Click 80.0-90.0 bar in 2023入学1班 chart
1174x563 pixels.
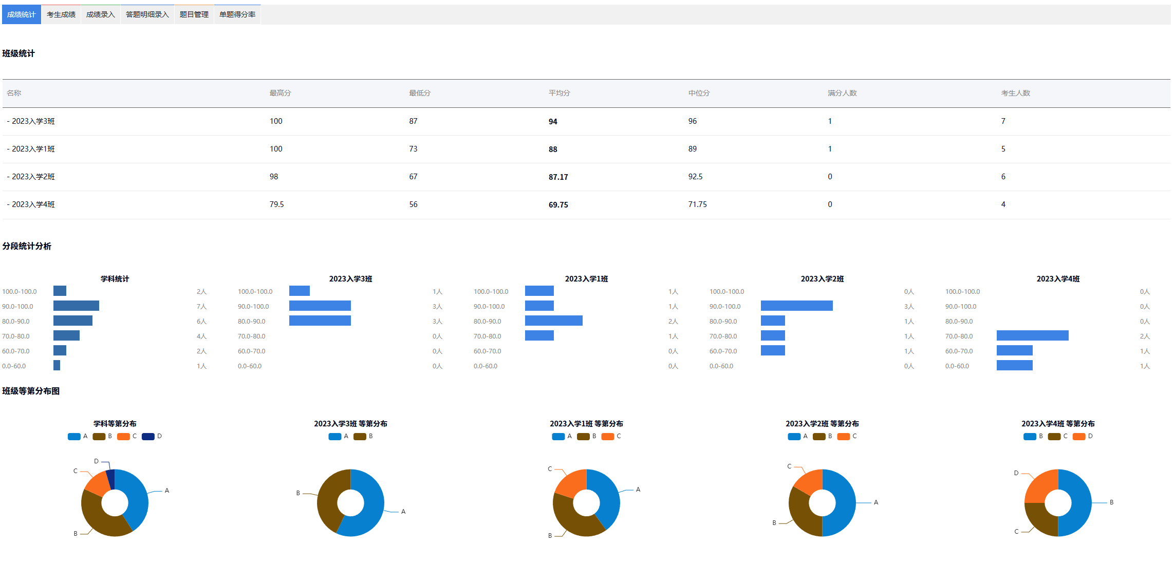pyautogui.click(x=553, y=321)
